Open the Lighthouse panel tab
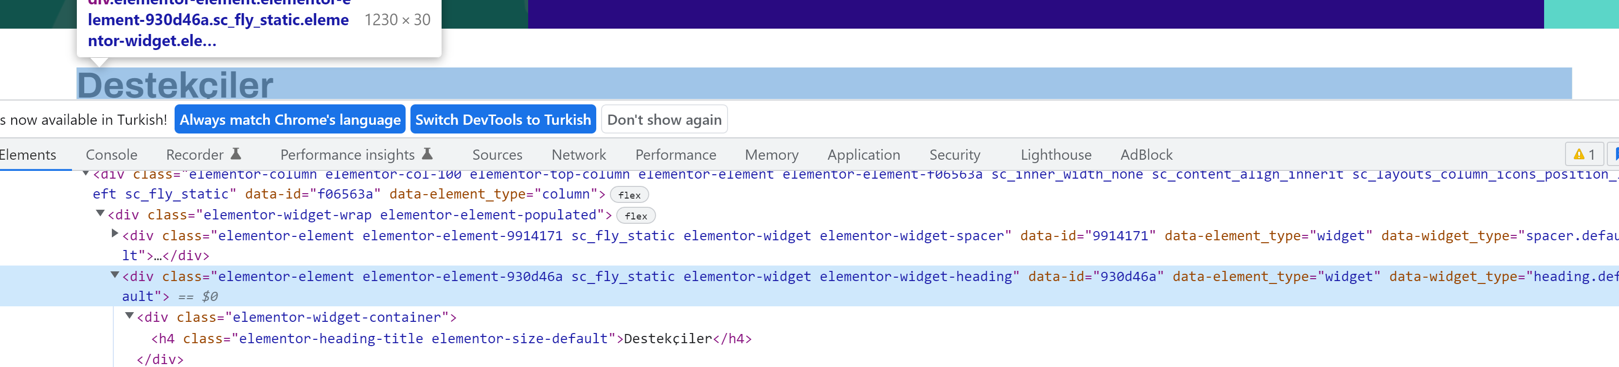Viewport: 1619px width, 367px height. click(1055, 155)
